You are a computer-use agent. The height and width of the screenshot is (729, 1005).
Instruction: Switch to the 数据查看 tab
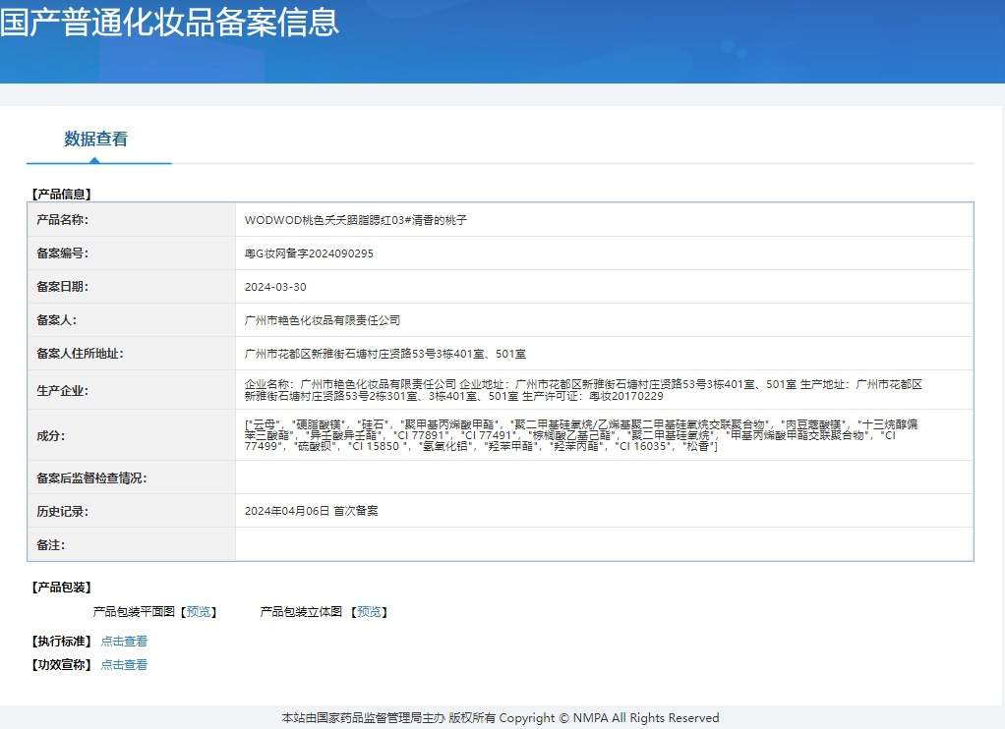click(96, 139)
